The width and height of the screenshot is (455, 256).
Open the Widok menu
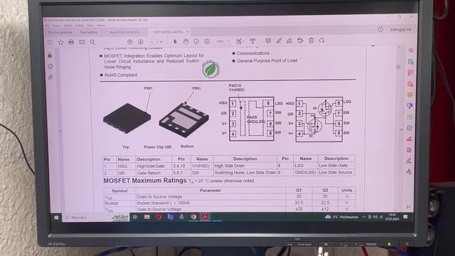[x=68, y=26]
